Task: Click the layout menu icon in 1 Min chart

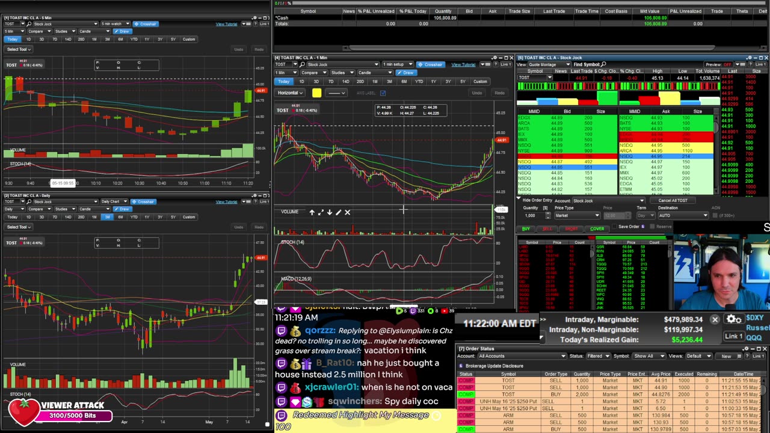Action: click(486, 64)
